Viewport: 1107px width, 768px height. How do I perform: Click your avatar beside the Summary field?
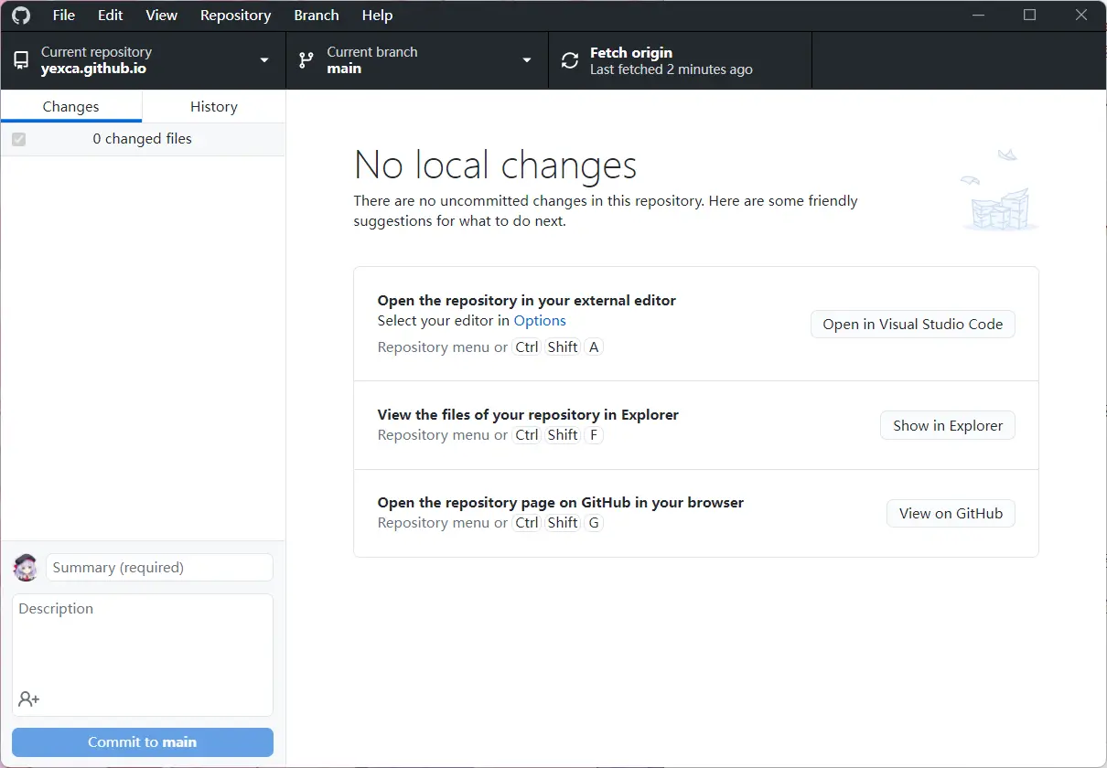click(x=25, y=567)
